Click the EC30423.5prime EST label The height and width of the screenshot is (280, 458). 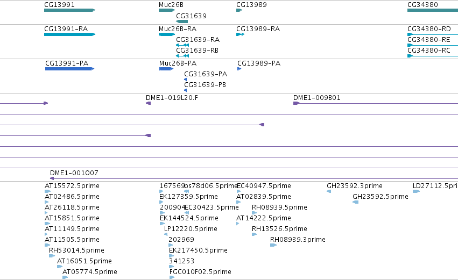point(212,207)
